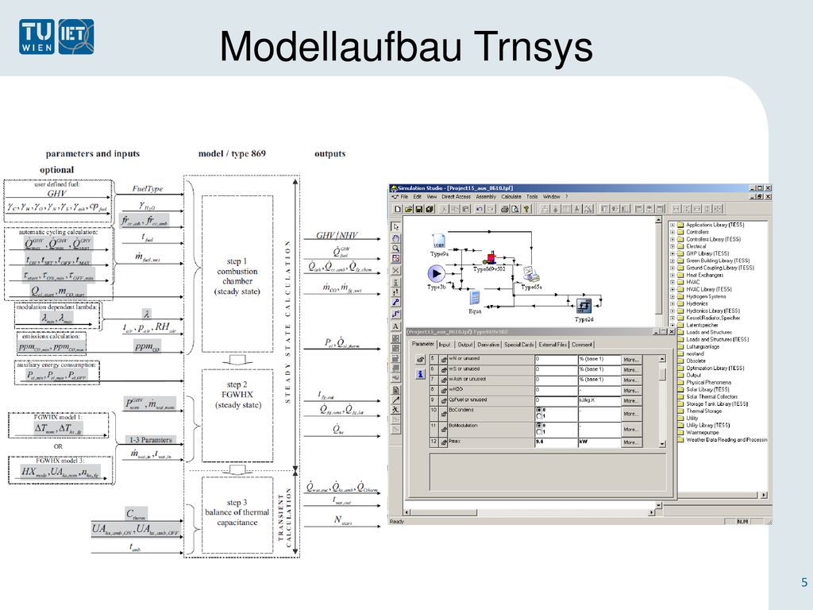Viewport: 813px width, 610px height.
Task: Click the parameter list scroll-down arrow
Action: point(662,444)
